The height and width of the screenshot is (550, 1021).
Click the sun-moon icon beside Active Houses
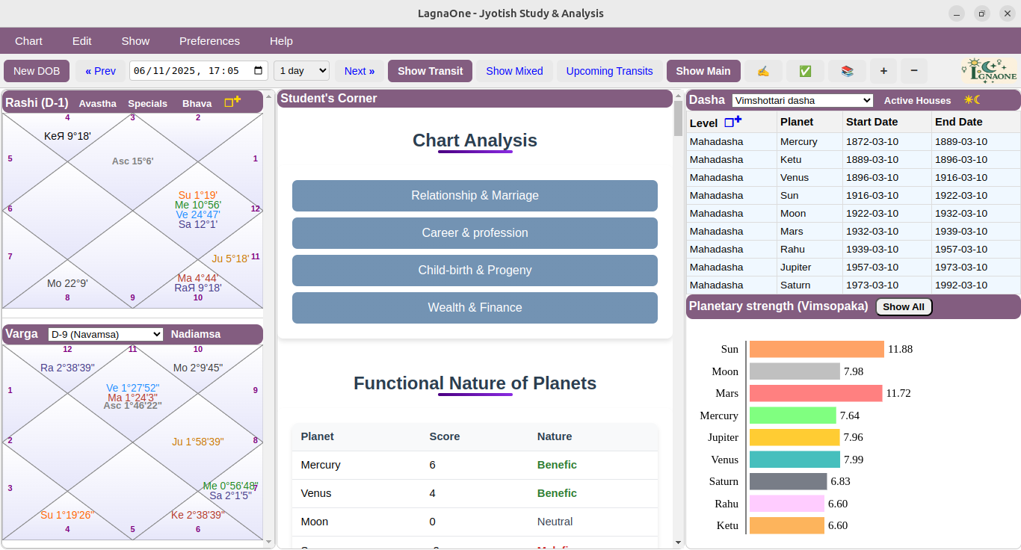(972, 99)
